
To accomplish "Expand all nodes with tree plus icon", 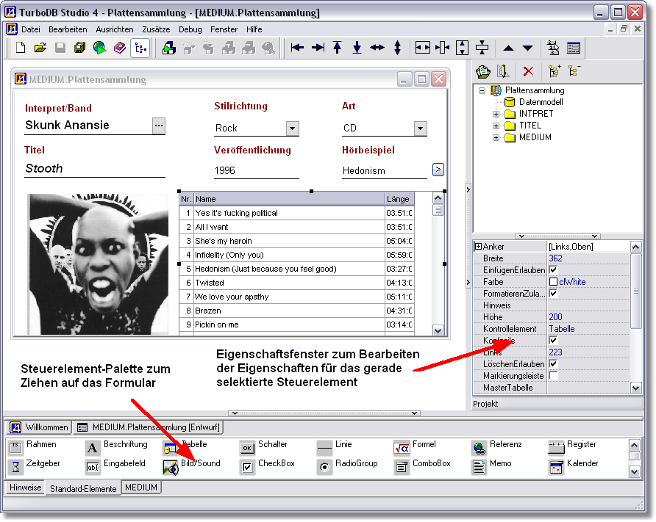I will tap(555, 71).
